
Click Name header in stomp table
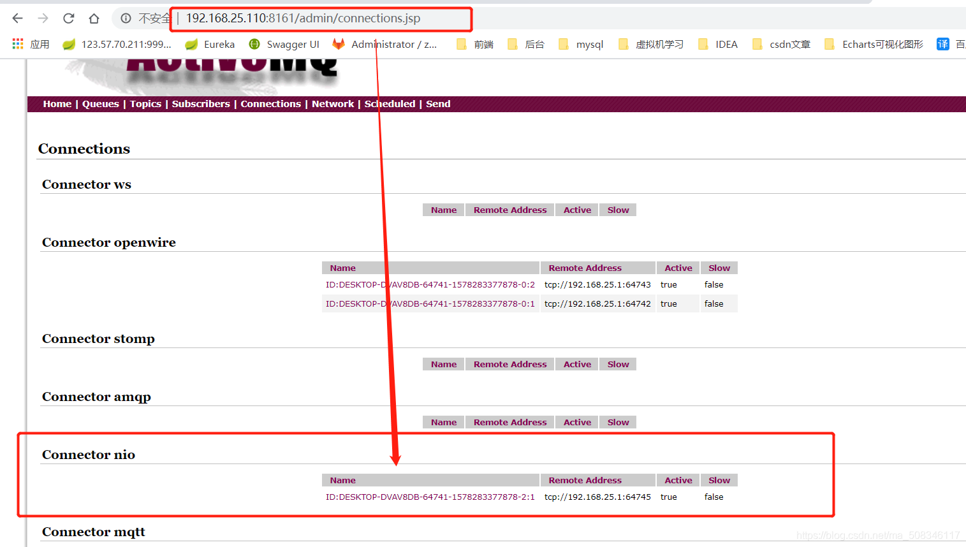(x=444, y=365)
